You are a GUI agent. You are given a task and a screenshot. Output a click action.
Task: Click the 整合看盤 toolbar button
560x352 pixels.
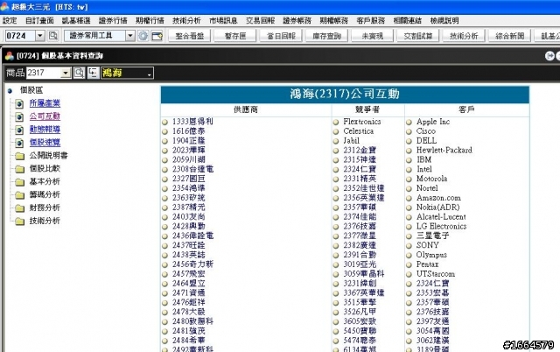190,36
